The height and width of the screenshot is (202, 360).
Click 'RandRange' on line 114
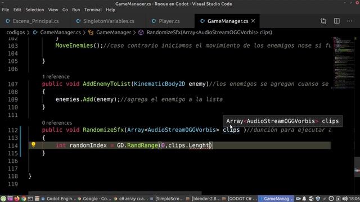[142, 145]
